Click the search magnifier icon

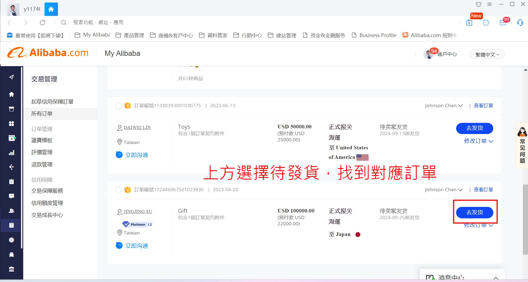[64, 23]
